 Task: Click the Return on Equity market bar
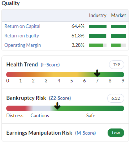[118, 36]
